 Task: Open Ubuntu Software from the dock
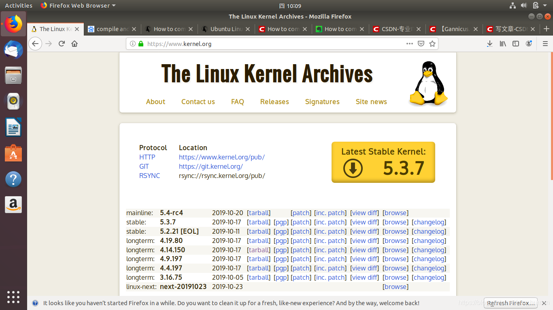pos(13,153)
